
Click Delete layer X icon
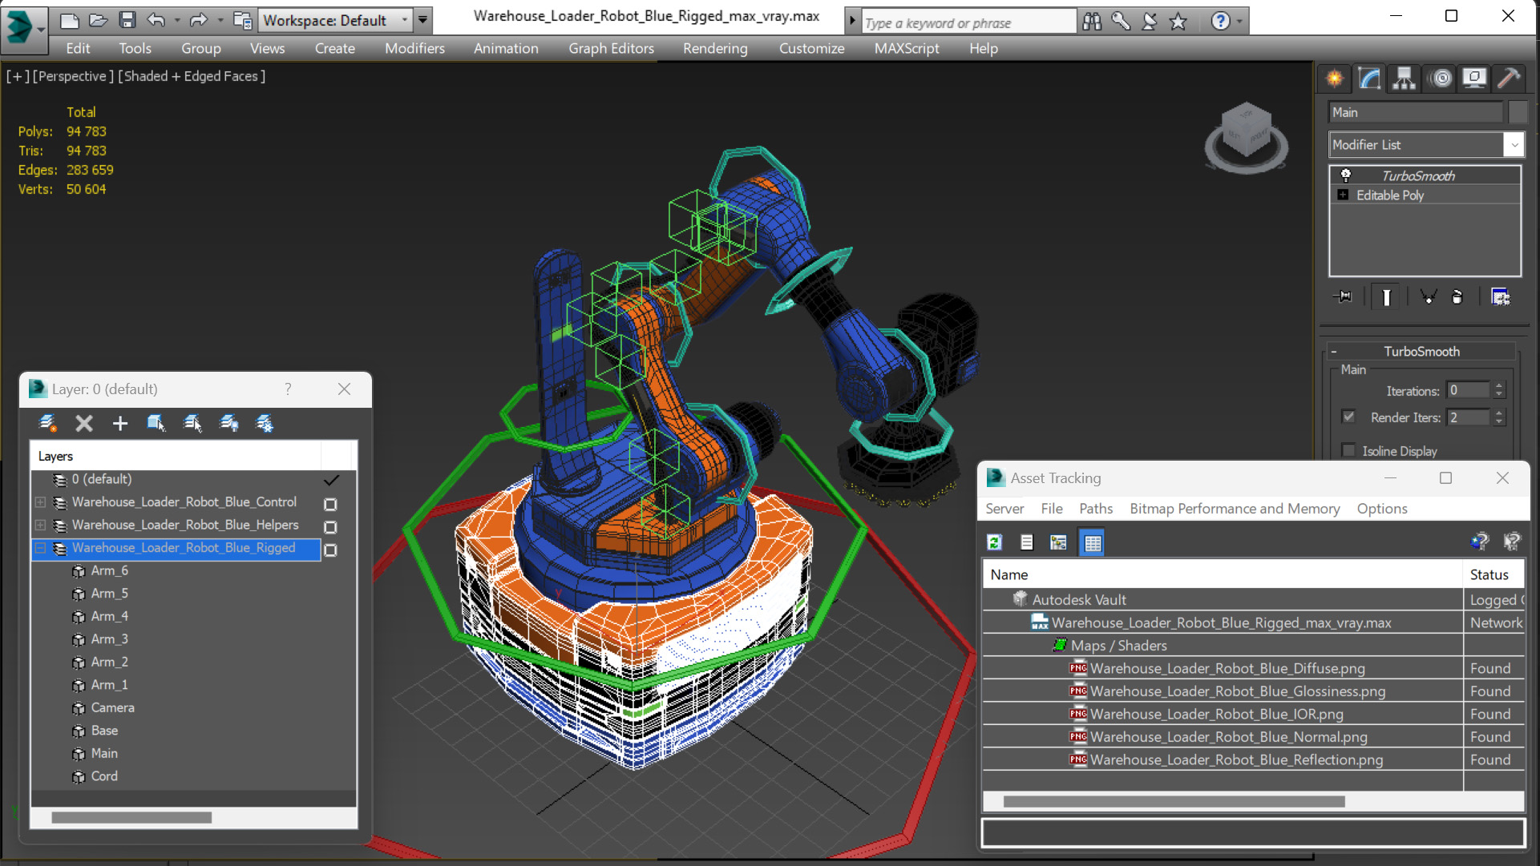(x=83, y=423)
